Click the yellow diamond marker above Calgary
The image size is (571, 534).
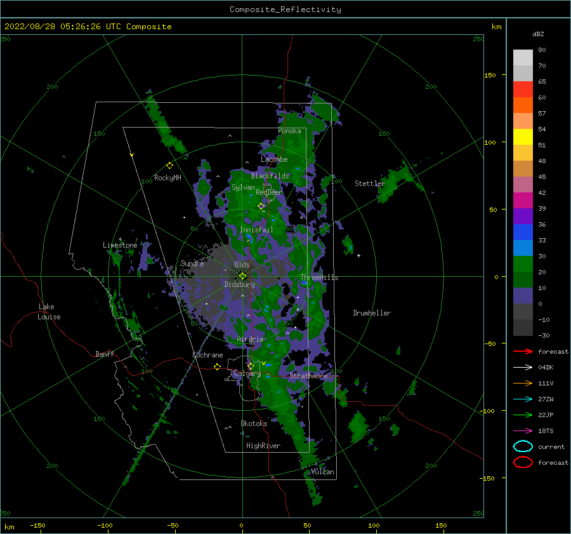[x=251, y=366]
